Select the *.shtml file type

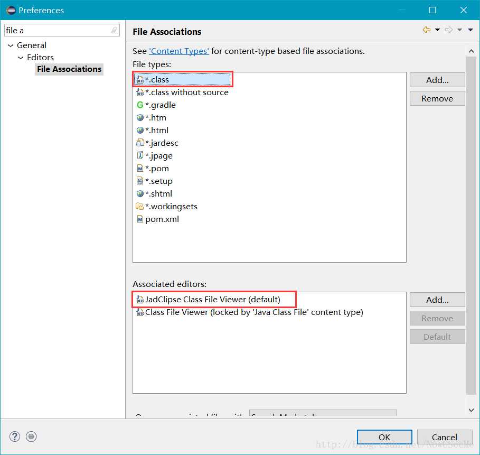154,193
